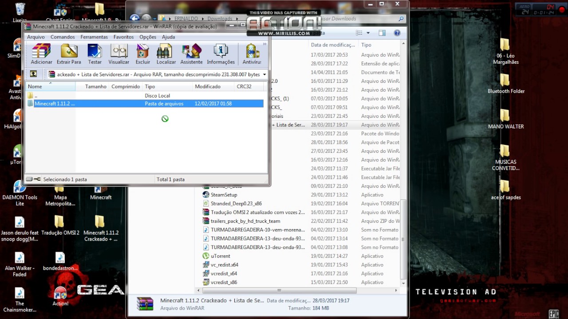Open the Arquivo menu
568x319 pixels.
pos(36,37)
